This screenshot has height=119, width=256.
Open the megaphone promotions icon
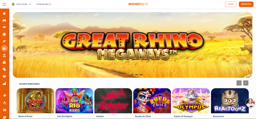[4, 95]
